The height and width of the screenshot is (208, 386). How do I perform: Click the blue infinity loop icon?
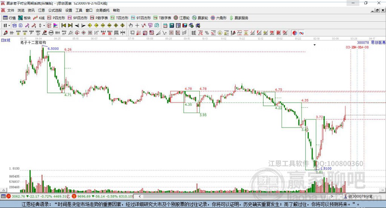pos(301,33)
